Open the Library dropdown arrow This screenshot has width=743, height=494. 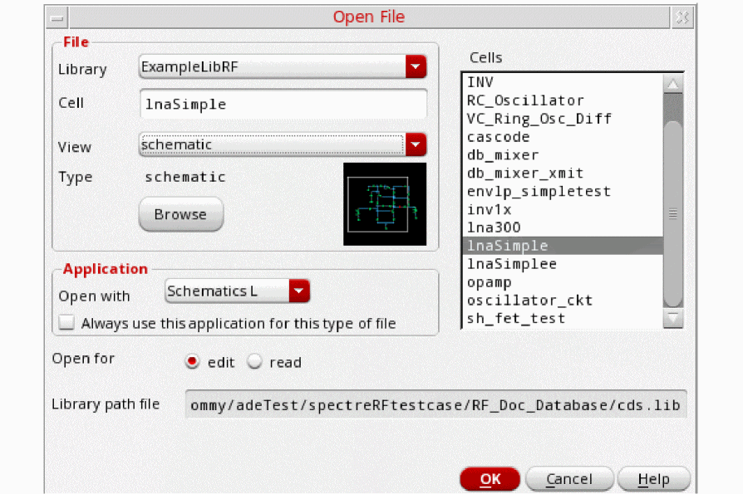tap(416, 66)
